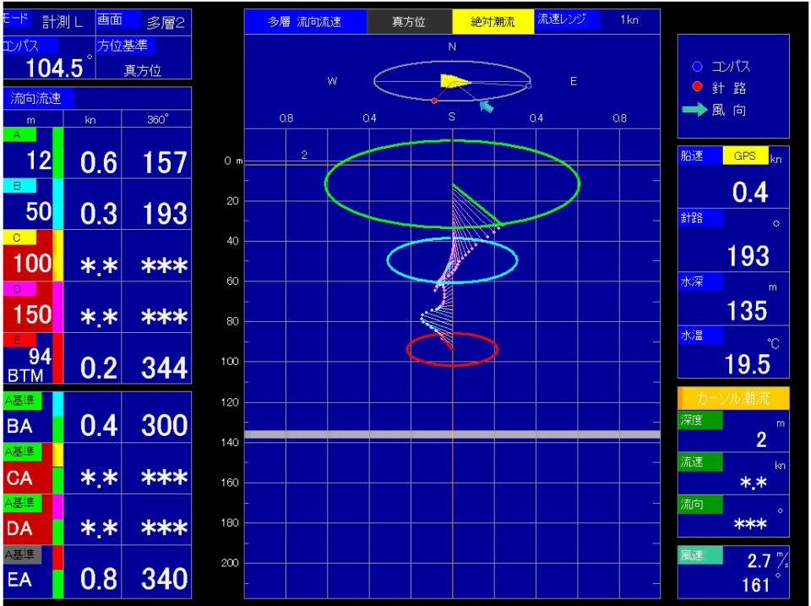Click the 真方位 value under 方位基準
Screen dimensions: 811x606
(x=143, y=70)
